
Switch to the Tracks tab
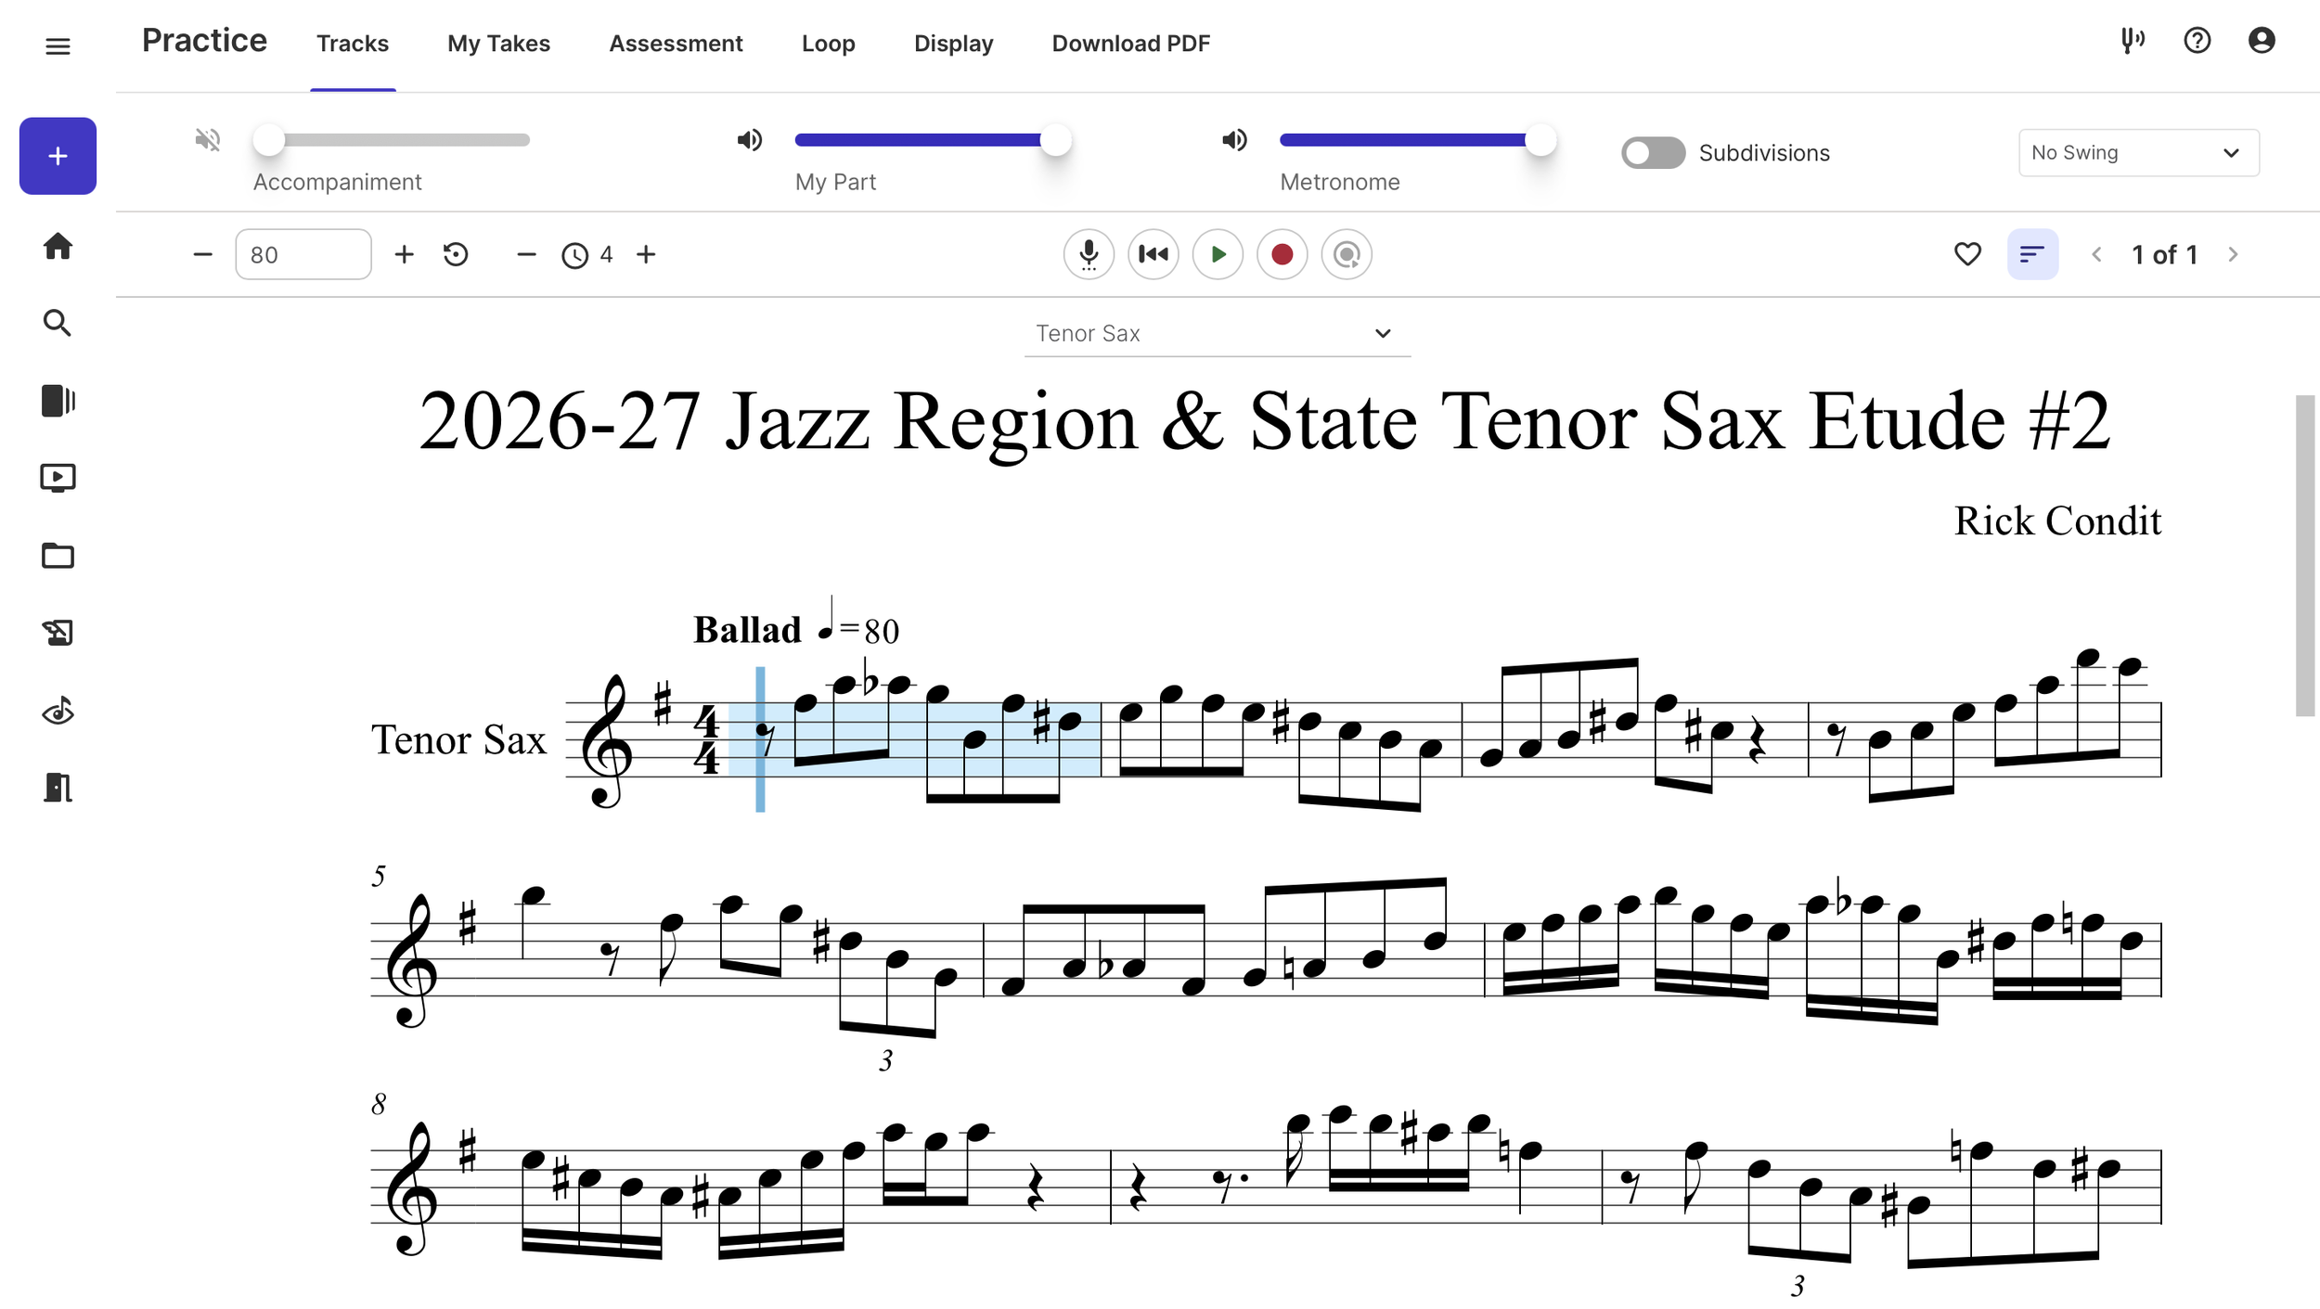[353, 44]
